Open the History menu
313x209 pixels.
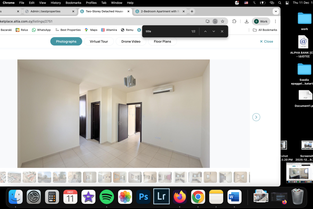tap(55, 3)
